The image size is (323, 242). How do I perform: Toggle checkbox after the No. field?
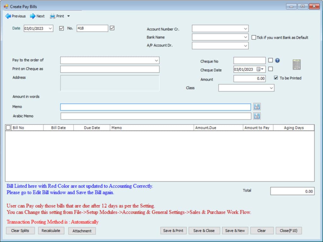coord(112,28)
